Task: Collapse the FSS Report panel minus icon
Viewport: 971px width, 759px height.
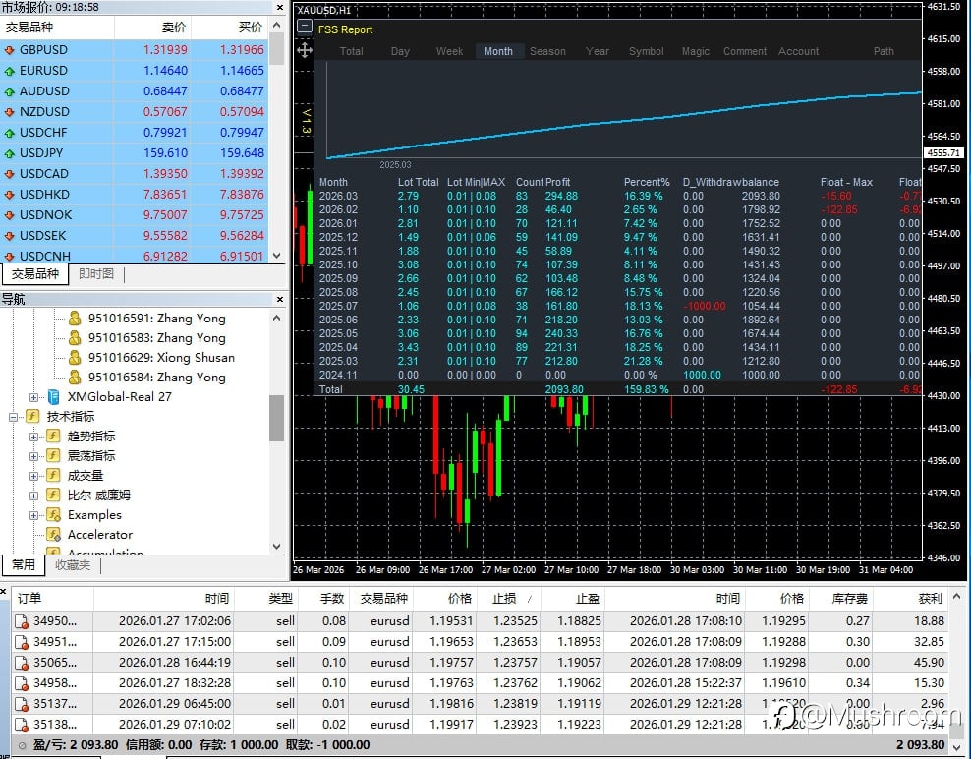Action: tap(304, 27)
